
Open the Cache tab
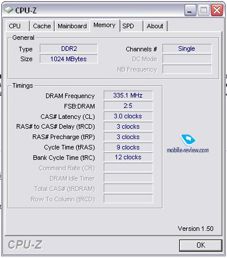click(x=42, y=26)
